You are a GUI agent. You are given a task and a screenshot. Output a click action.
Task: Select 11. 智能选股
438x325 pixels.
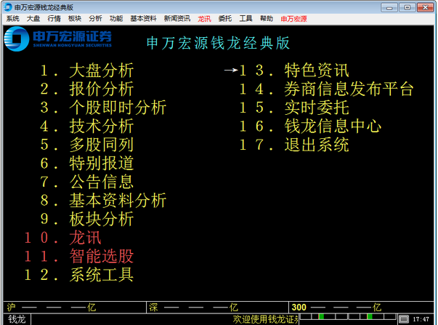[79, 256]
